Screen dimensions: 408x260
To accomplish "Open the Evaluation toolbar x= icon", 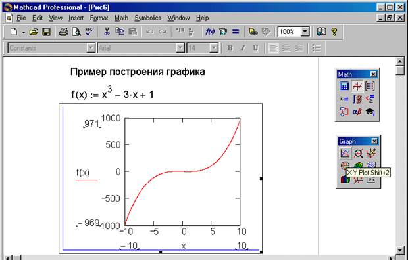I will [x=344, y=99].
